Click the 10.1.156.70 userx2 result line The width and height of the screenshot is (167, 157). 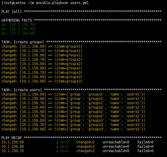pyautogui.click(x=73, y=116)
